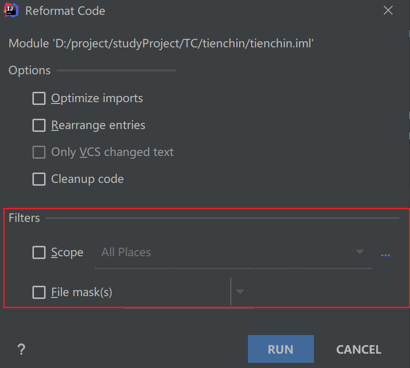Click the CANCEL button
This screenshot has height=368, width=410.
pos(358,349)
